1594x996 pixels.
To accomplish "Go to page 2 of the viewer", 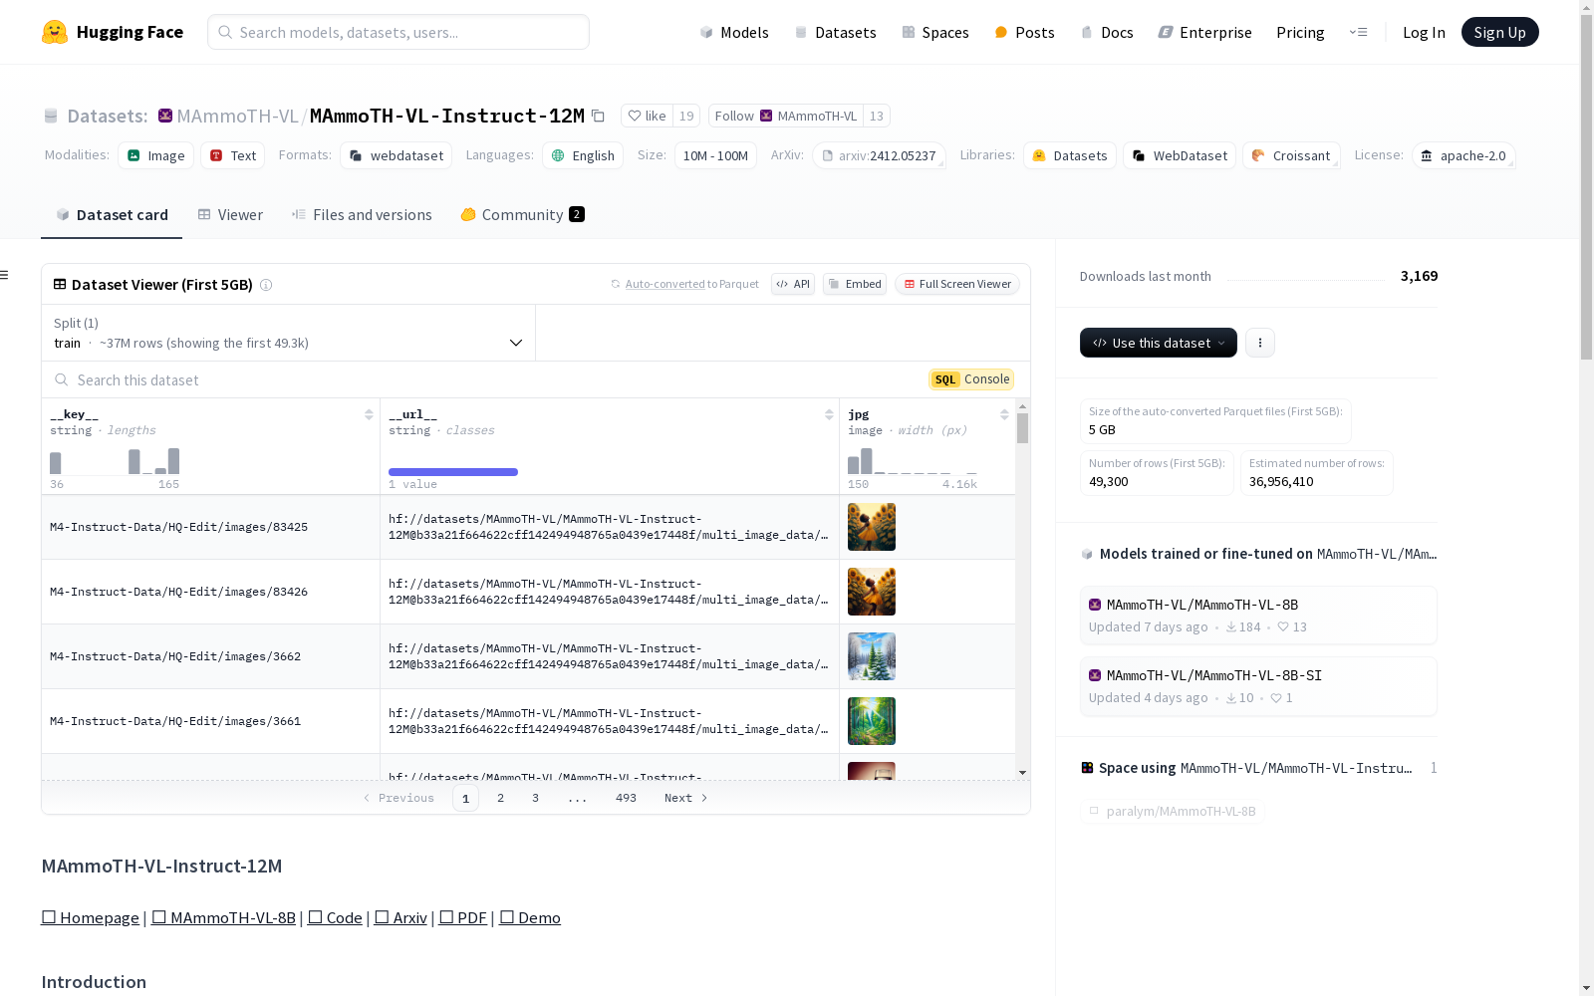I will pos(500,798).
